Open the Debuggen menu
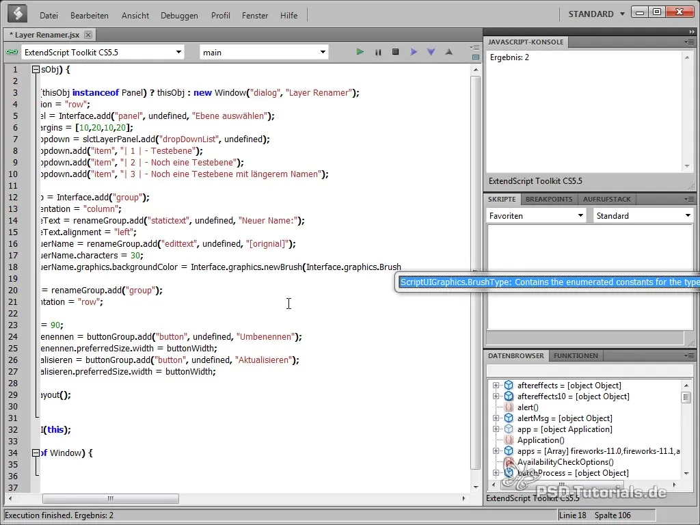 pos(179,15)
